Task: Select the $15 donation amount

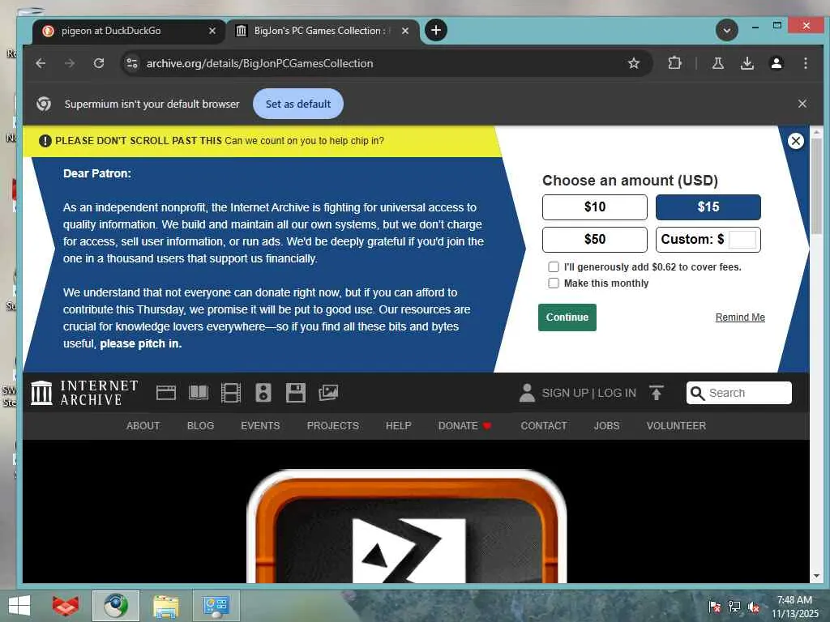Action: (708, 207)
